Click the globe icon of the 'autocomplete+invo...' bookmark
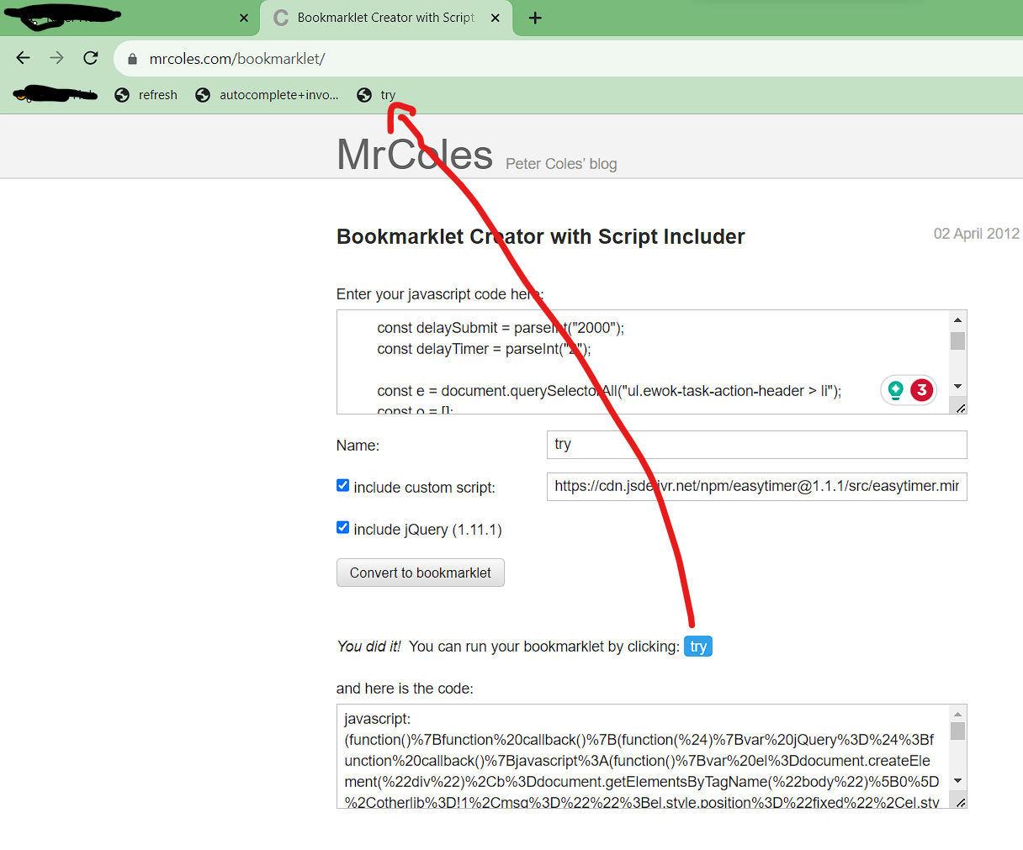 coord(203,95)
